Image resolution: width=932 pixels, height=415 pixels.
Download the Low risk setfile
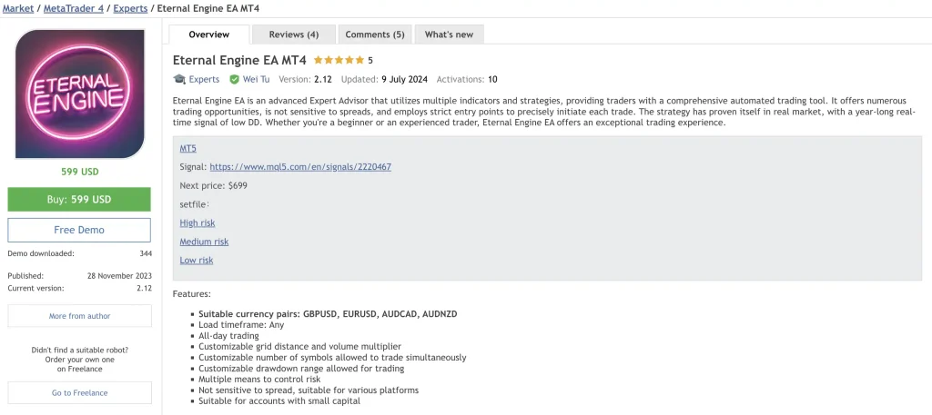pyautogui.click(x=197, y=261)
